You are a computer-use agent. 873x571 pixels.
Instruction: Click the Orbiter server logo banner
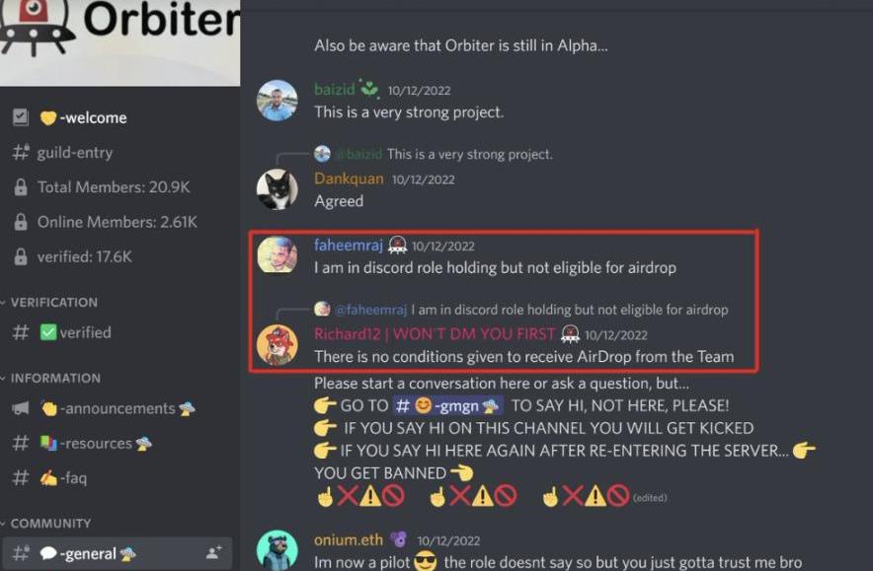coord(120,42)
